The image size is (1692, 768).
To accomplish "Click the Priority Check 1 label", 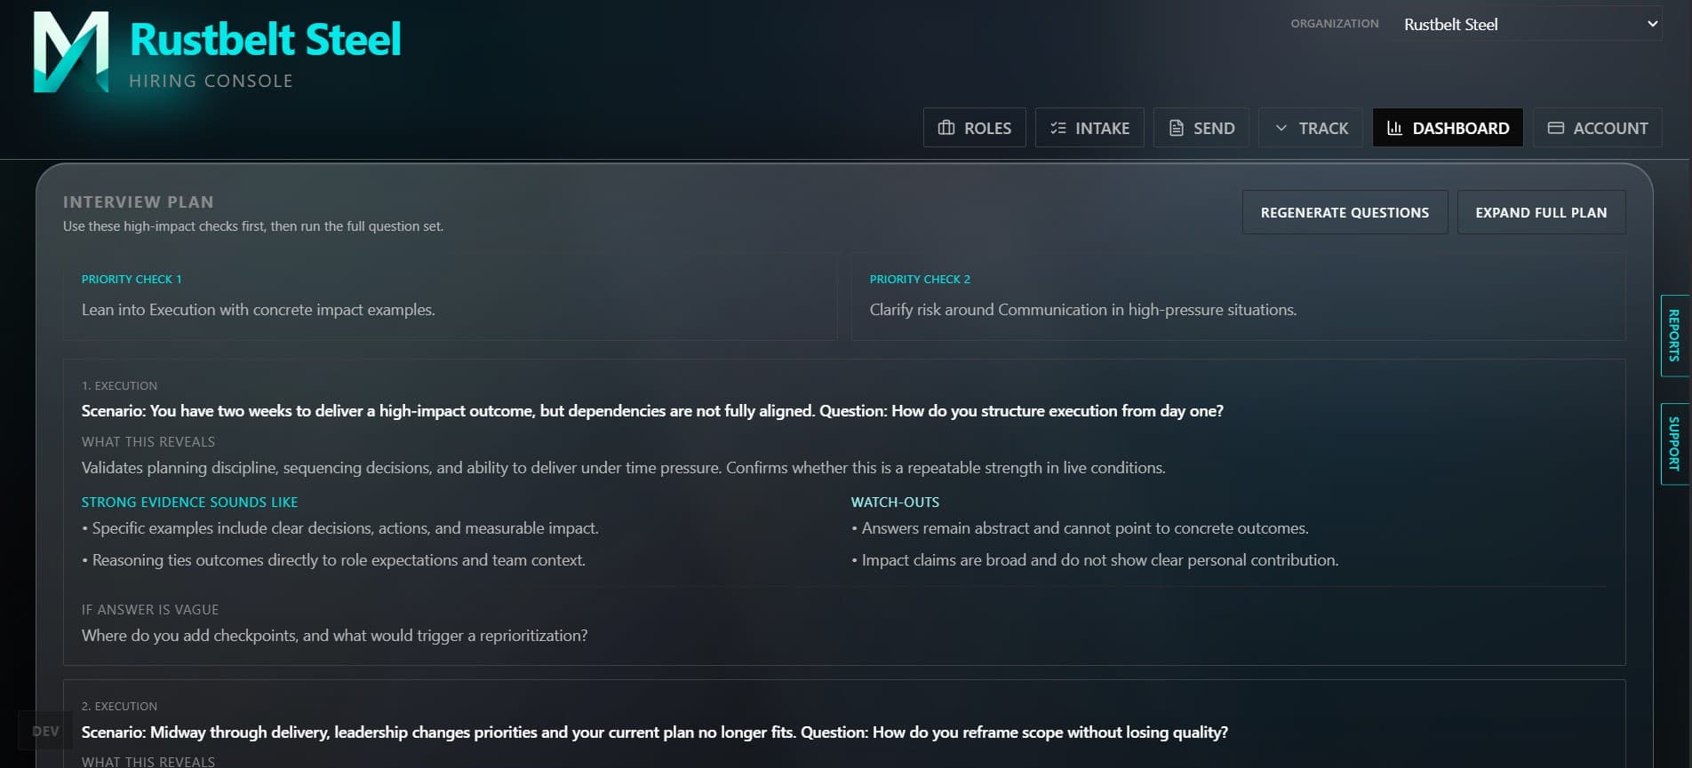I will tap(132, 279).
